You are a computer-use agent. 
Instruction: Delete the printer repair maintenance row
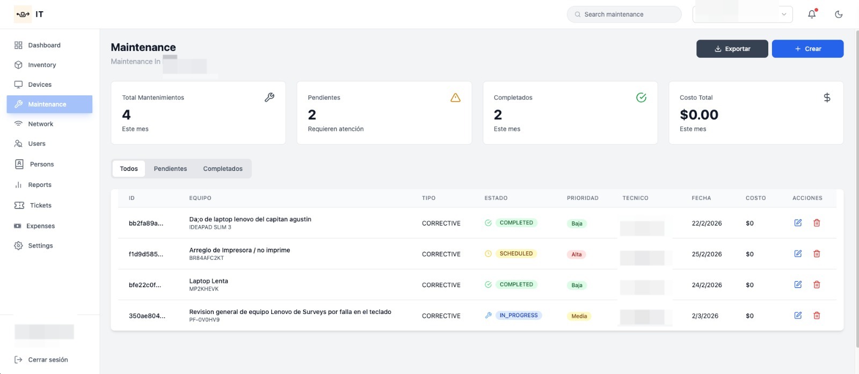(817, 254)
